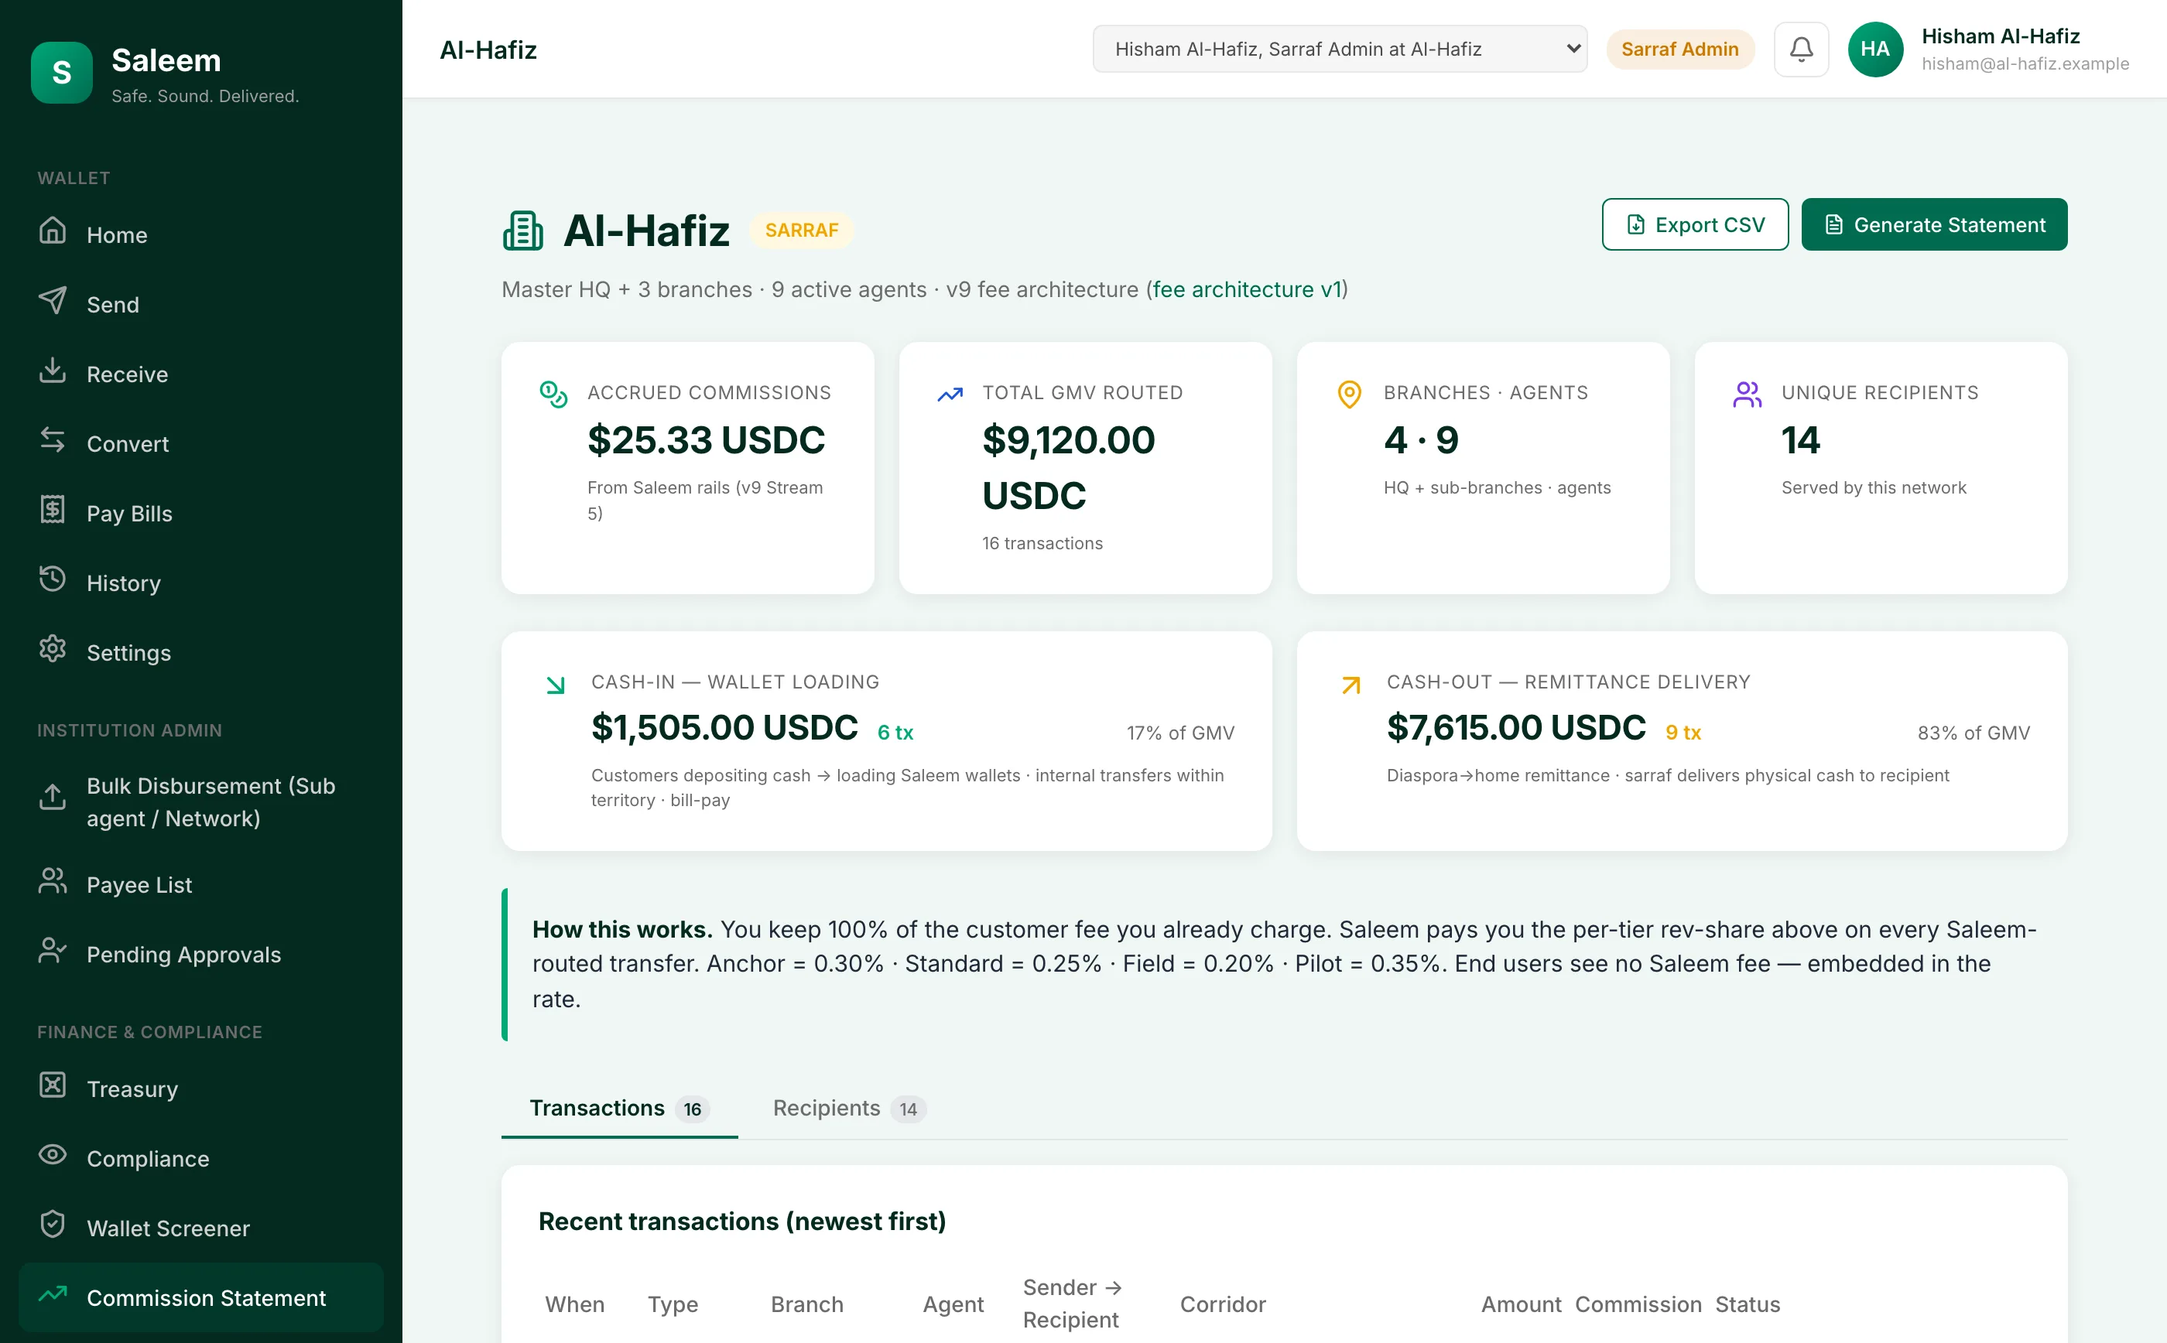Open Pending Approvals in the sidebar
Screen dimensions: 2167x1343
click(x=200, y=954)
